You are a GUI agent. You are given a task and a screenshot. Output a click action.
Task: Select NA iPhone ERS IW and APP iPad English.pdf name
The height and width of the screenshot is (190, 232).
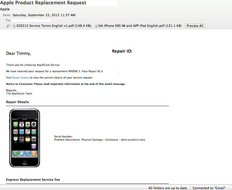tap(140, 26)
